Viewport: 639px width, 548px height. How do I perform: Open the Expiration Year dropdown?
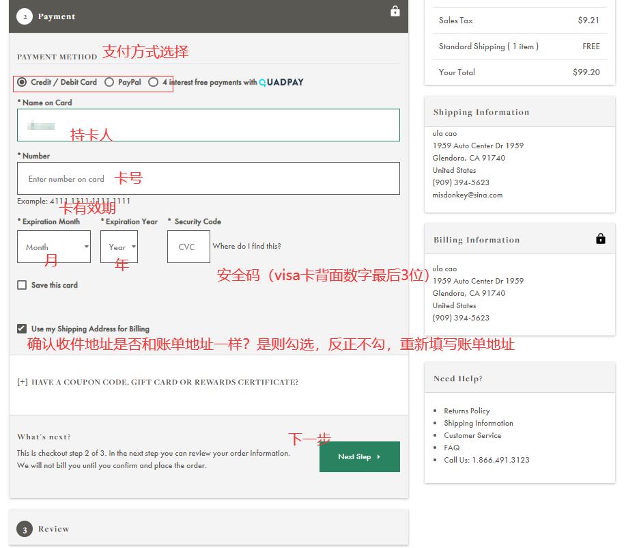[119, 247]
